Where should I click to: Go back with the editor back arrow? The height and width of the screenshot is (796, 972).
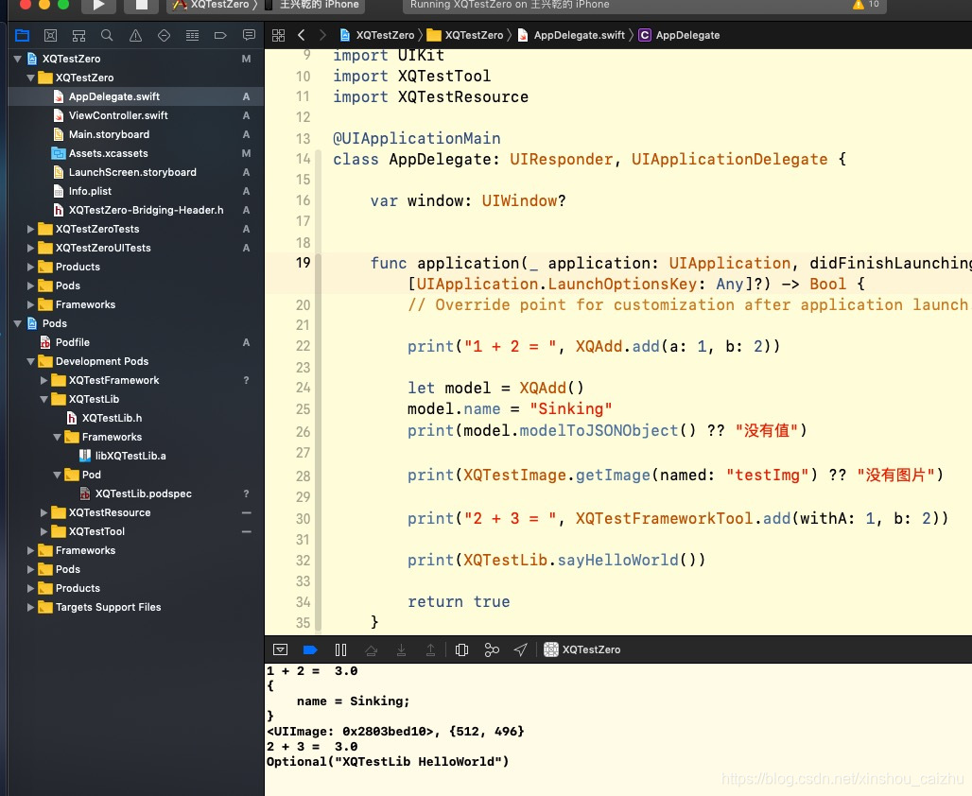302,35
